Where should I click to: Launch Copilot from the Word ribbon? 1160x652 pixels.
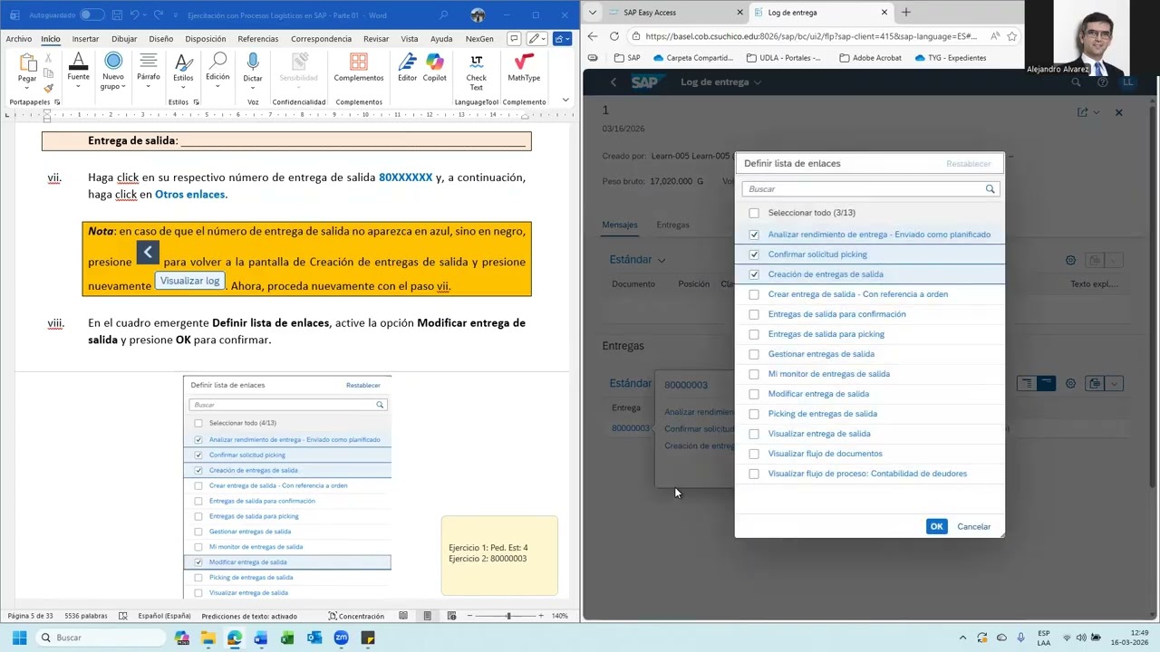pos(435,68)
